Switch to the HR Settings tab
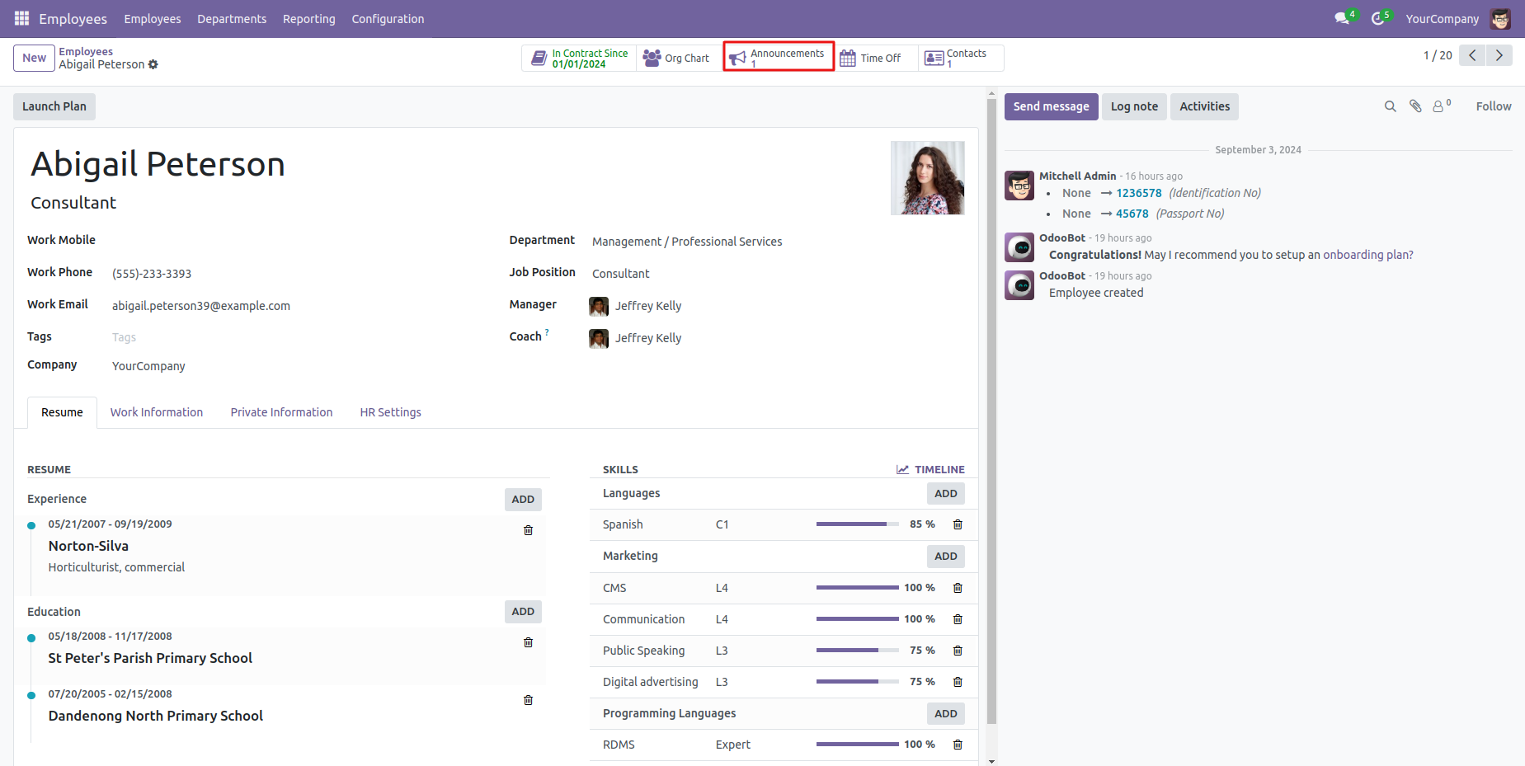Screen dimensions: 1525x766 coord(390,412)
